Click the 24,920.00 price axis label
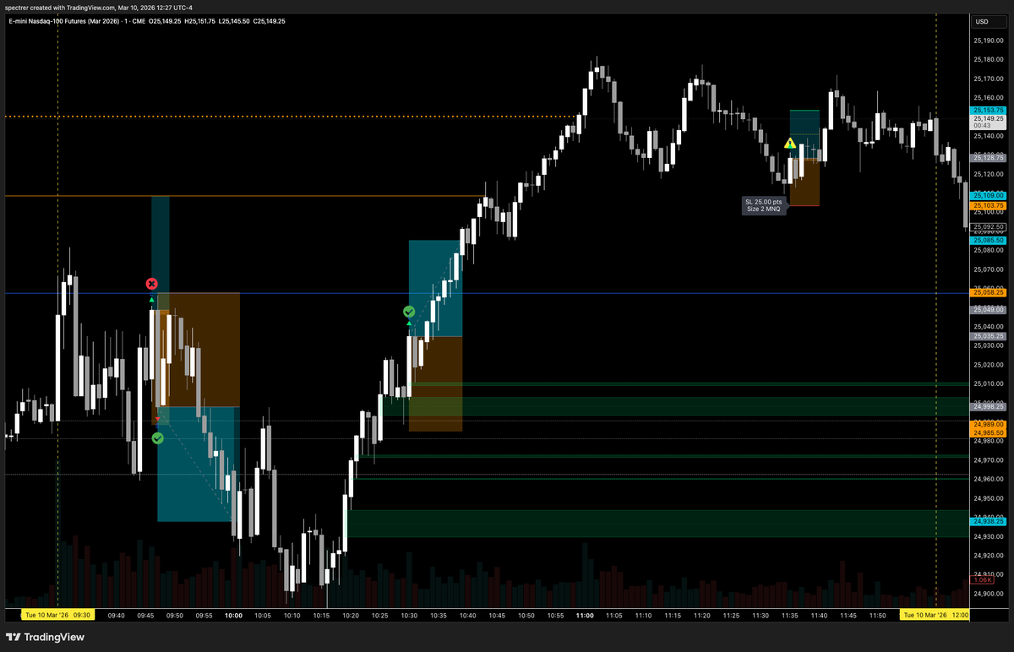Screen dimensions: 1014x652 (988, 556)
